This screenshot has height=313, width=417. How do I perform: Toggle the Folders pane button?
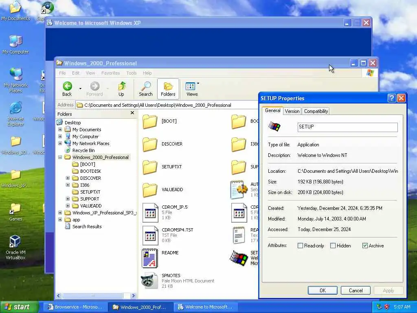[168, 89]
